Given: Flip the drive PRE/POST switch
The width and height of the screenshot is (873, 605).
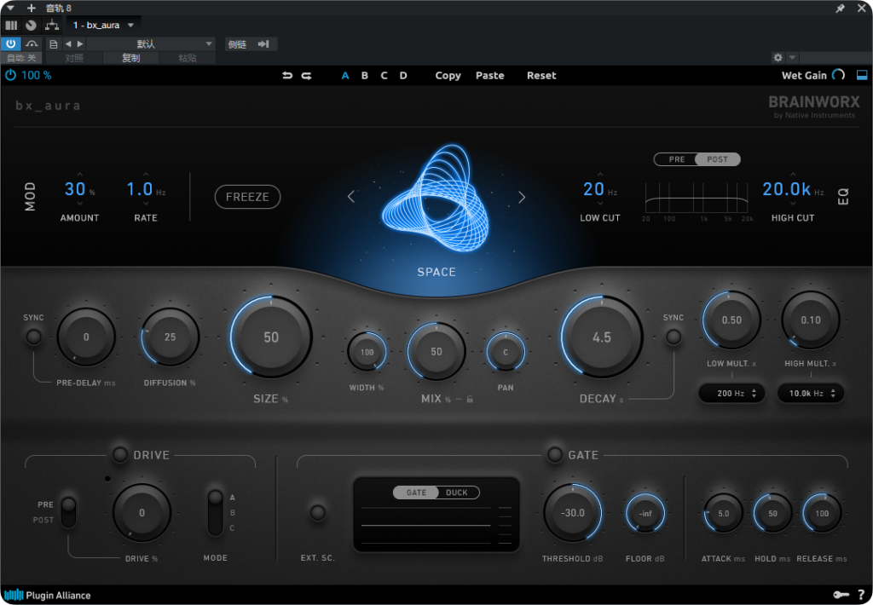Looking at the screenshot, I should coord(68,512).
